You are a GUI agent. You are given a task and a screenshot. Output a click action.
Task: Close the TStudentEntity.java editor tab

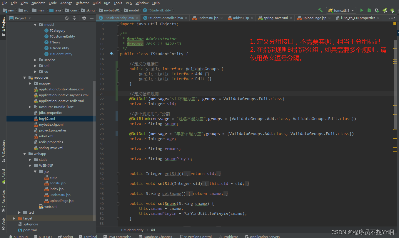click(x=137, y=18)
